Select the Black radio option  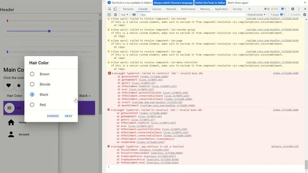(32, 95)
